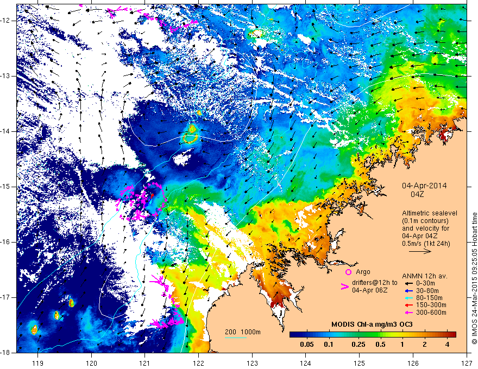
Task: Click the 'ANMN 12h av.' legend heading
Action: [x=425, y=276]
